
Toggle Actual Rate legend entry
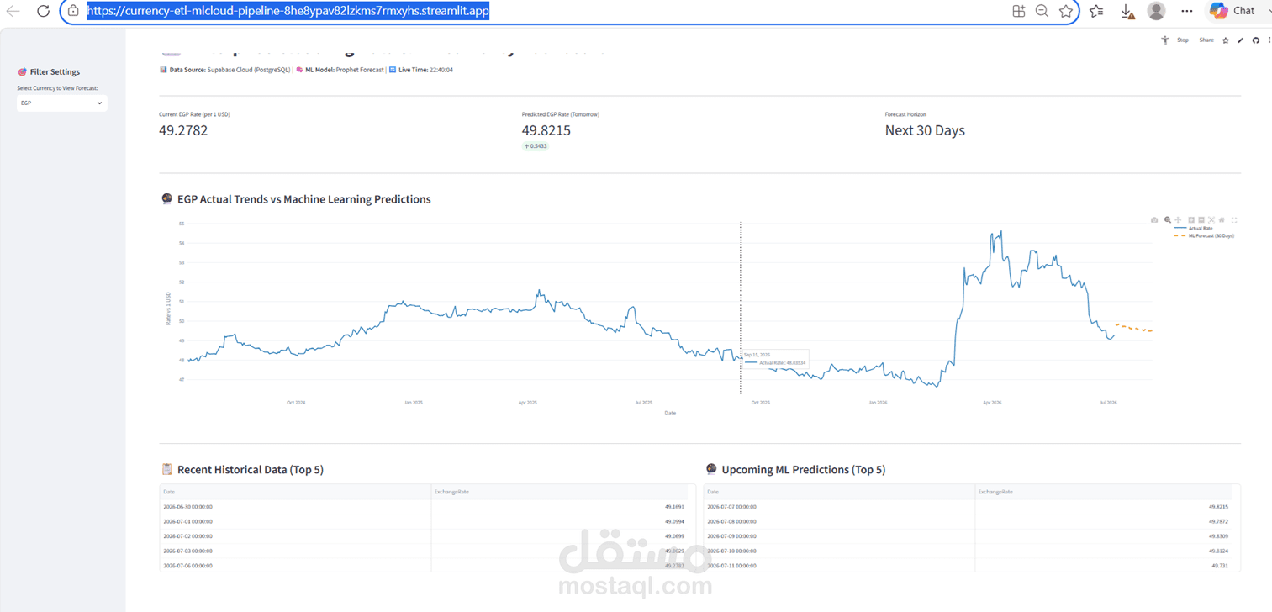[x=1193, y=228]
